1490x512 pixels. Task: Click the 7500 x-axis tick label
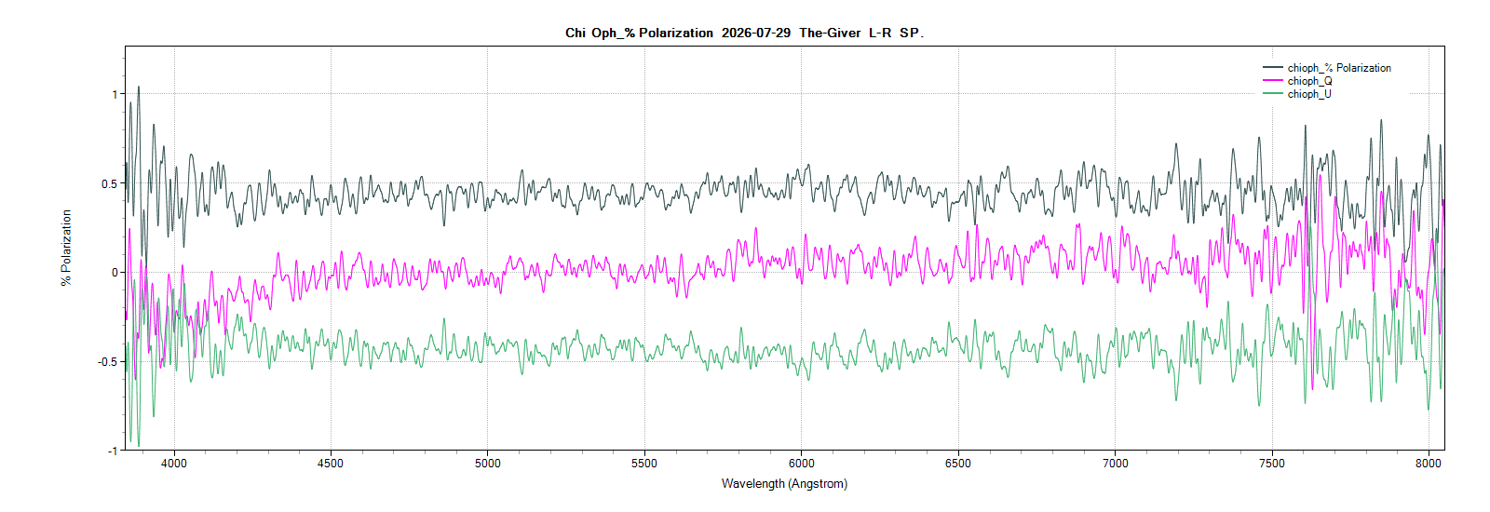[x=1272, y=464]
